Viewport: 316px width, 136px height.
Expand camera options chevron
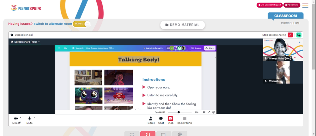(x=21, y=117)
